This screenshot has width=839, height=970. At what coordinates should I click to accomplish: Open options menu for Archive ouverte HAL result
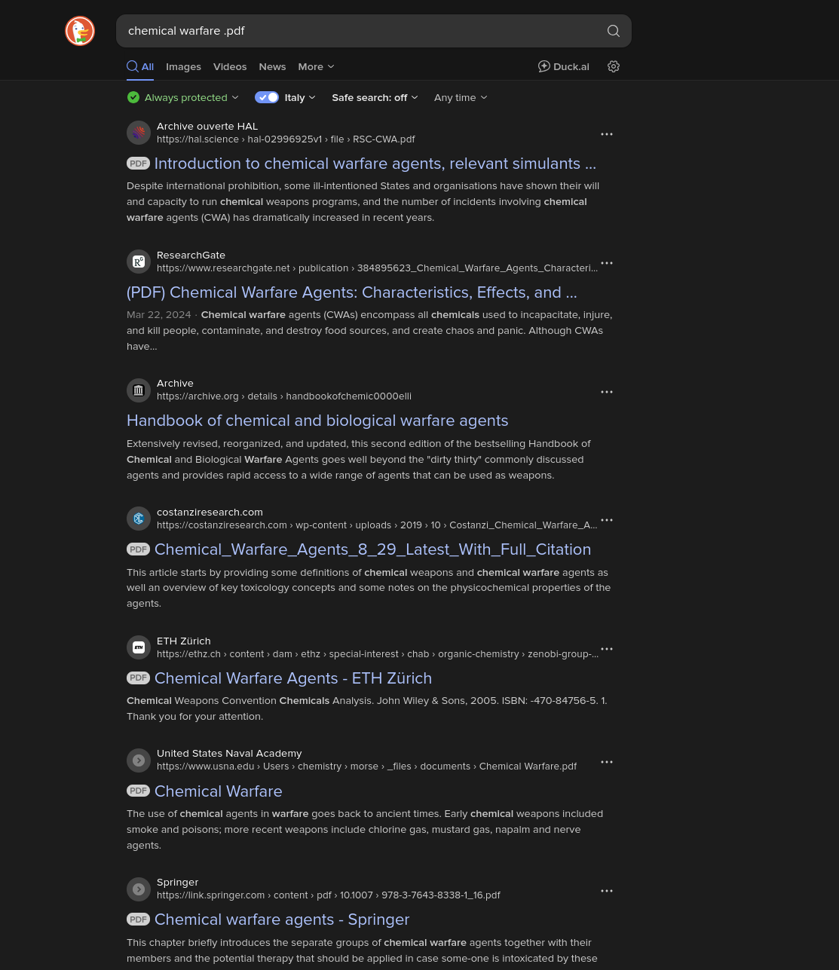point(607,134)
